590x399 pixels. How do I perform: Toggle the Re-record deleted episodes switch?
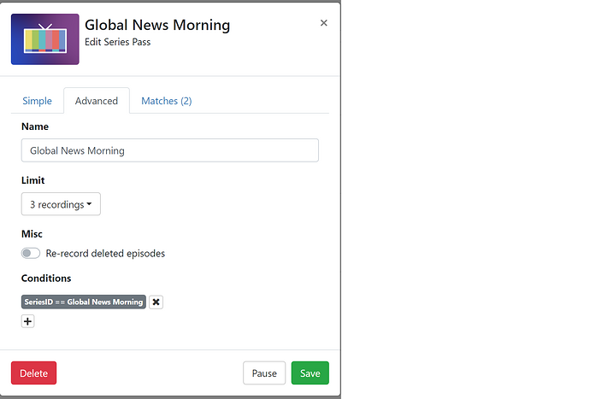[x=31, y=253]
